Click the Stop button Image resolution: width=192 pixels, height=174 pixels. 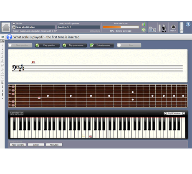(129, 45)
